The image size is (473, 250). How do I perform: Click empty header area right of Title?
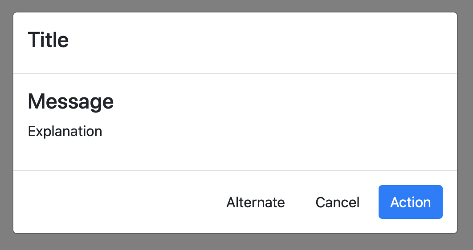click(267, 42)
